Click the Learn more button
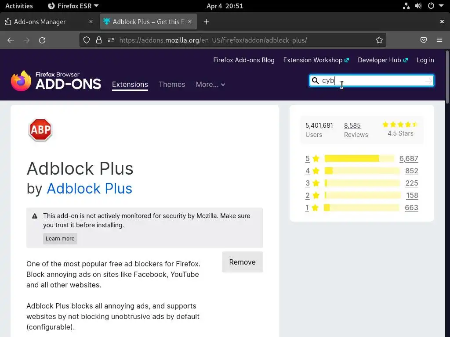The height and width of the screenshot is (337, 450). (60, 239)
